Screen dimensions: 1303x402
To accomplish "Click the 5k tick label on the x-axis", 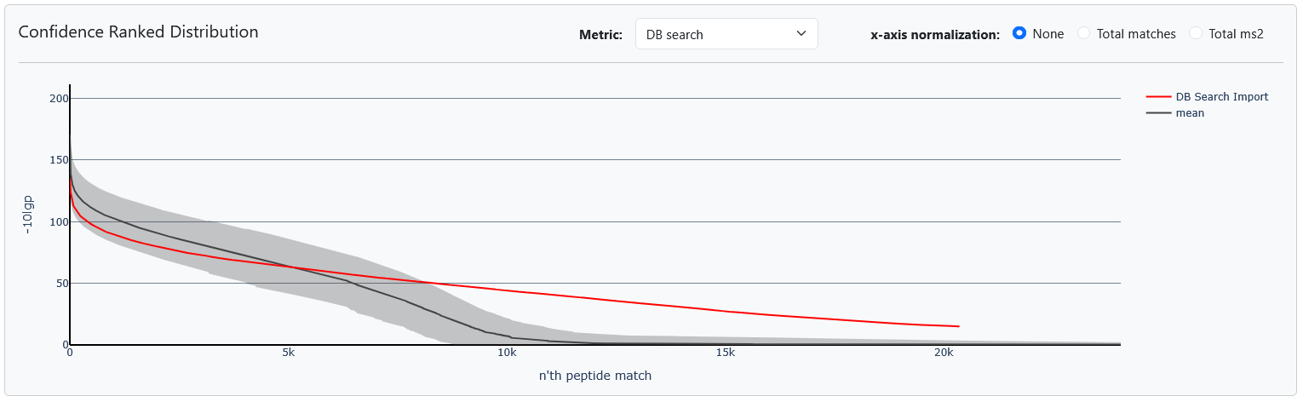I will [x=288, y=353].
